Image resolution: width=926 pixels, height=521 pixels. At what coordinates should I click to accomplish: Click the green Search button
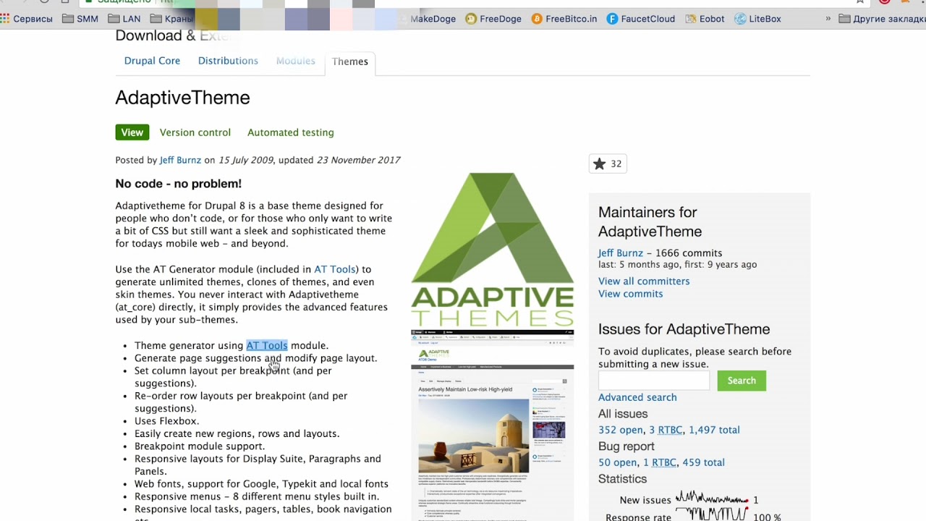coord(742,381)
